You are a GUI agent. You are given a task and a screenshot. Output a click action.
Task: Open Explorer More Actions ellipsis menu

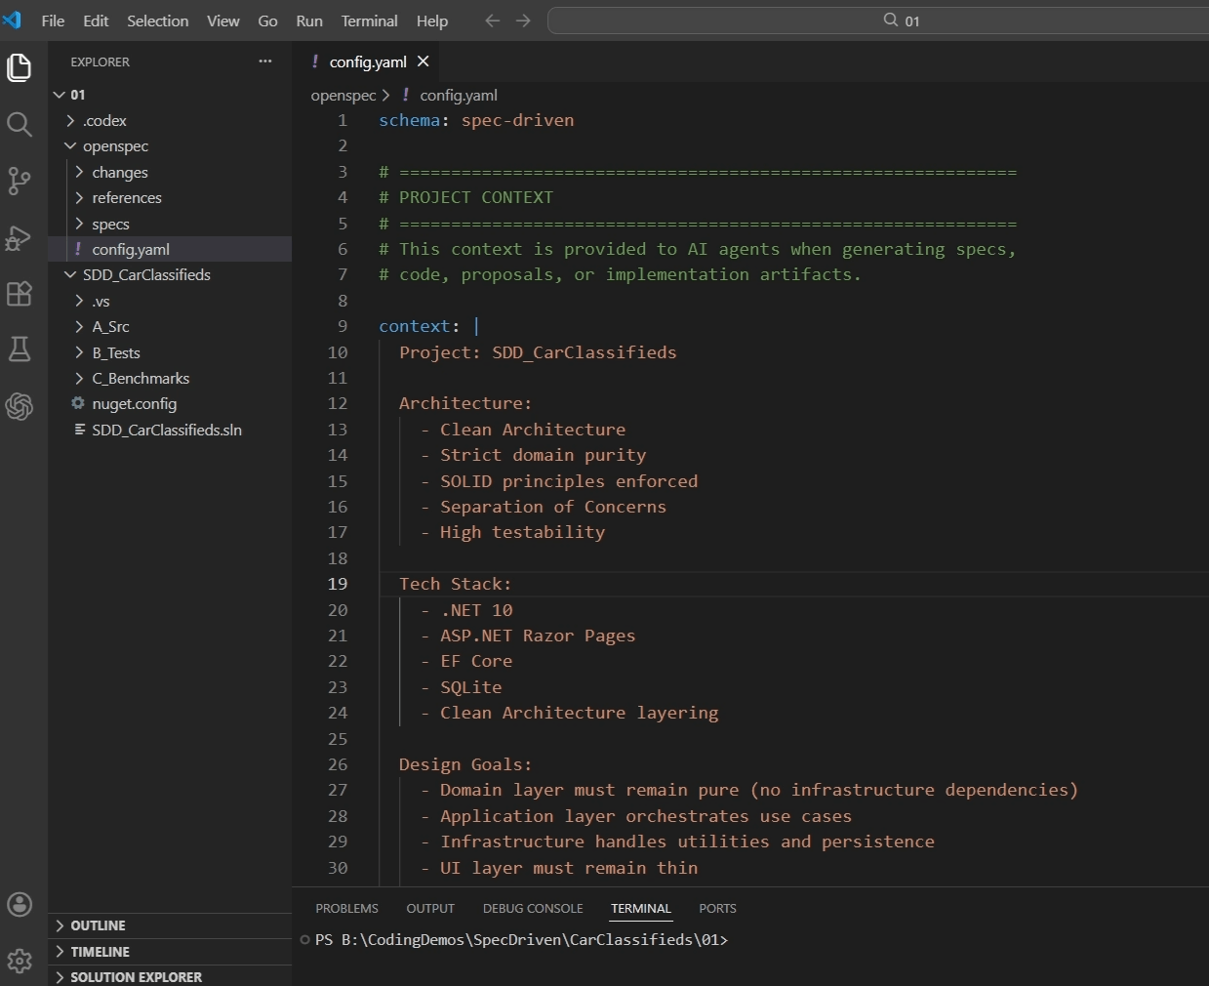tap(264, 61)
